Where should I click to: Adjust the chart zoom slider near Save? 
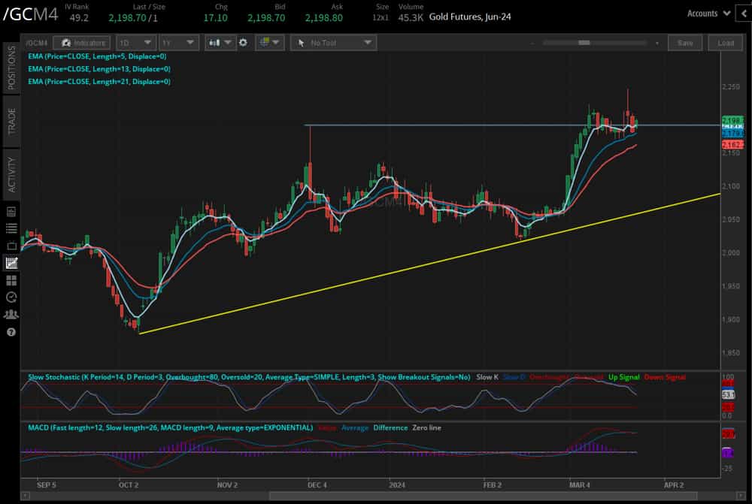point(583,43)
